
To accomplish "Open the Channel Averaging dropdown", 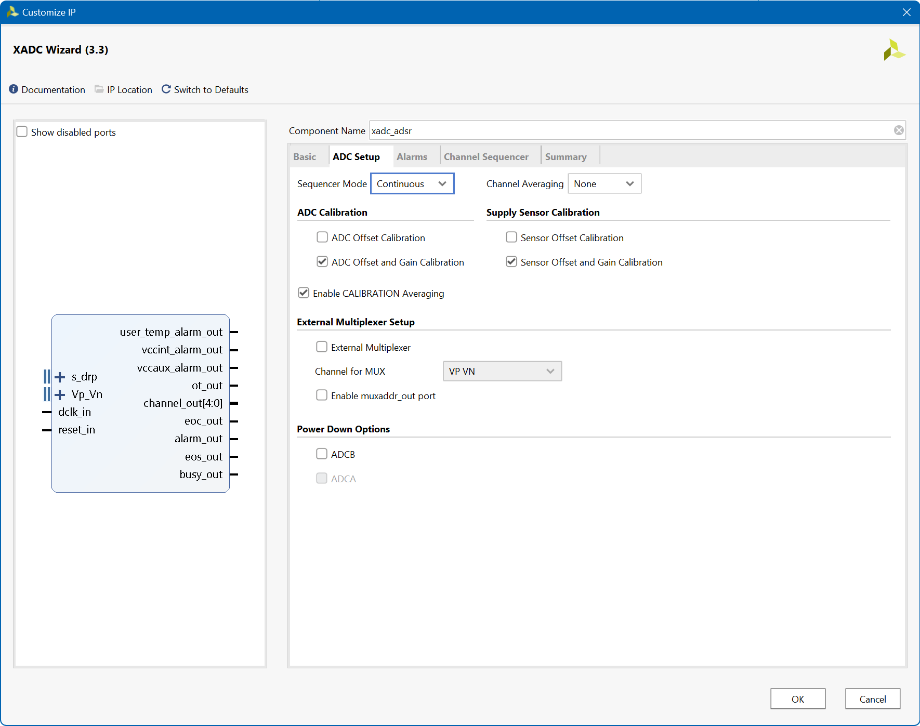I will (x=604, y=183).
